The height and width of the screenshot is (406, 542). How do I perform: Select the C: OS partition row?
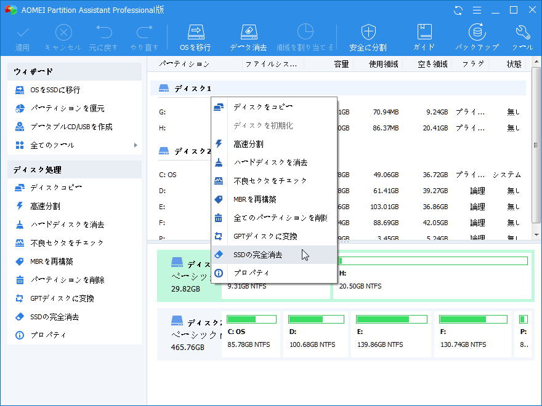[x=338, y=175]
